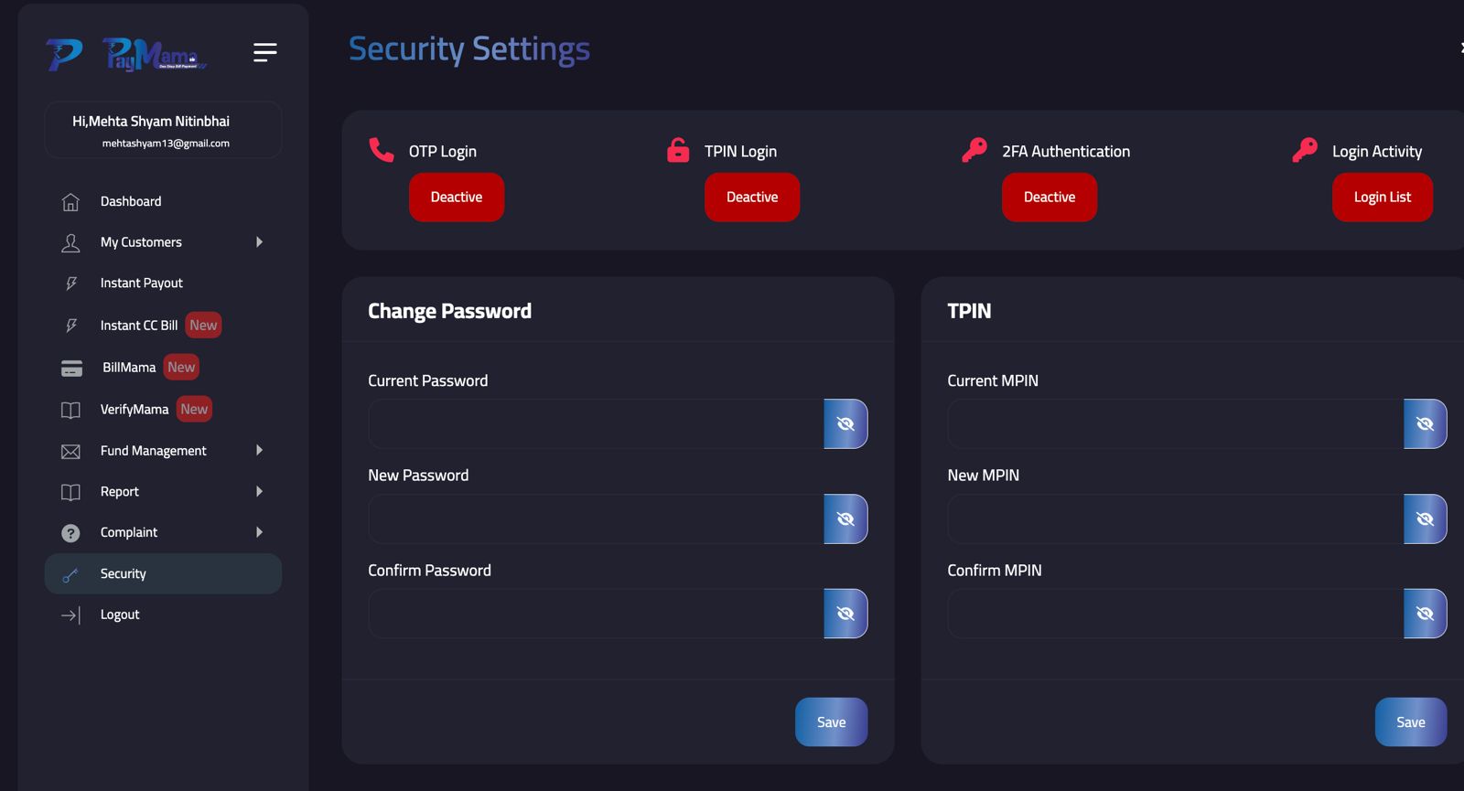1464x791 pixels.
Task: Expand the My Customers submenu arrow
Action: tap(259, 242)
